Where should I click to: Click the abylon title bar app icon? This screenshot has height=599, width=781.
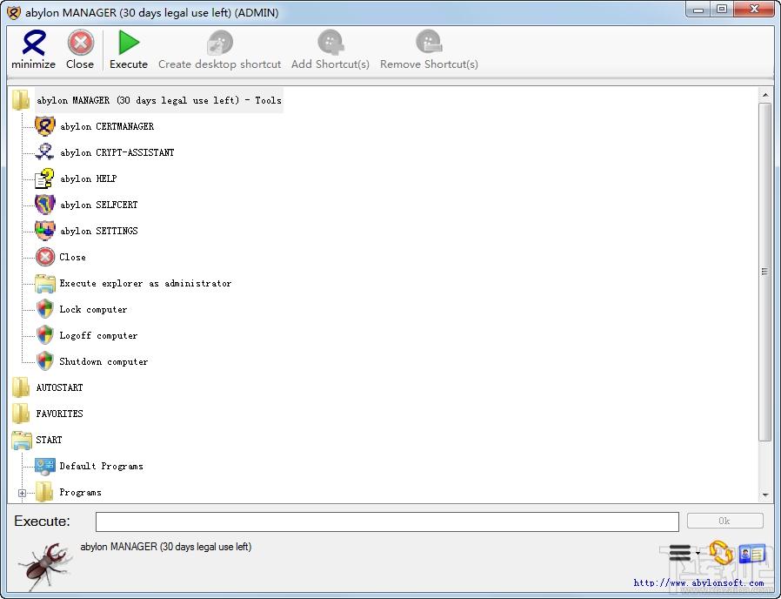click(13, 12)
